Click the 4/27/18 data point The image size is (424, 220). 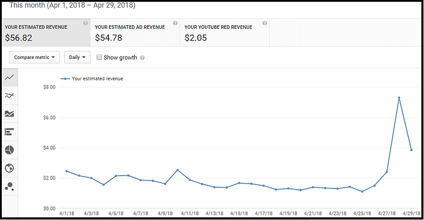pos(387,172)
